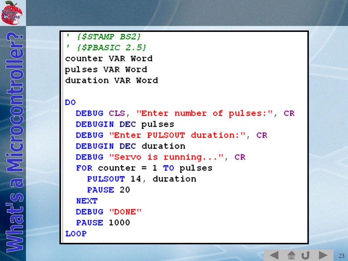Click the 'pulses VAR Word' declaration

[106, 70]
